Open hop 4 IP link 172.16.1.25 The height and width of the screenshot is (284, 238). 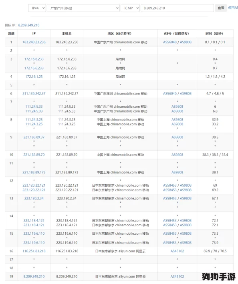(x=34, y=77)
